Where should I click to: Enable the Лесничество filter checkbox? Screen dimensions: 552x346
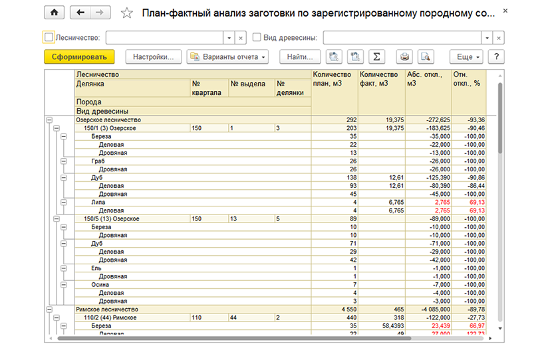point(49,37)
